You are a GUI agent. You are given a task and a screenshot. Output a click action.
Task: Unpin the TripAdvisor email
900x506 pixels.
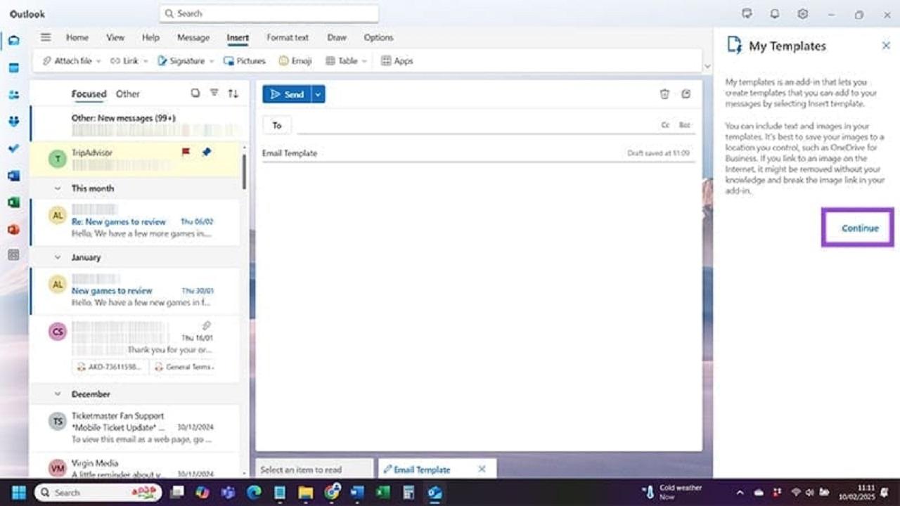pos(206,153)
